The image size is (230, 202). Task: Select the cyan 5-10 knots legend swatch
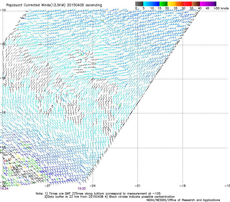[147, 4]
